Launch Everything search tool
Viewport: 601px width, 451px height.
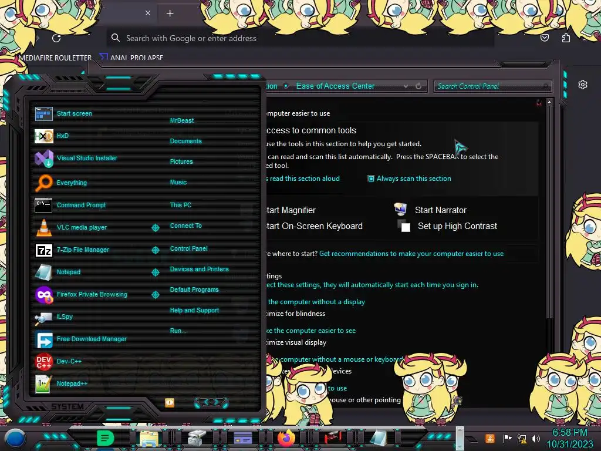[60, 183]
